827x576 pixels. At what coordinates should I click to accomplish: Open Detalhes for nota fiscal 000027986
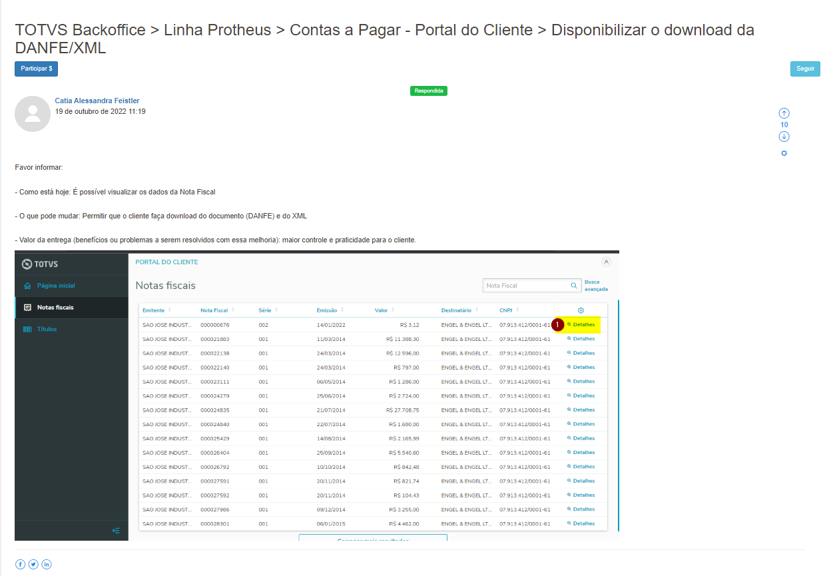pyautogui.click(x=581, y=509)
